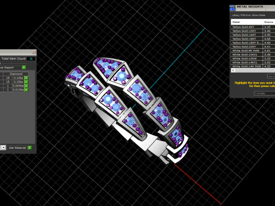275x206 pixels.
Task: Click the 0.013tw weight cell
Action: [x=18, y=90]
